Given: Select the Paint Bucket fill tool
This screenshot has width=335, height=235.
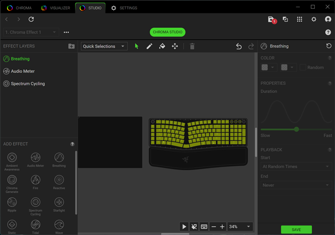Looking at the screenshot, I should [162, 46].
